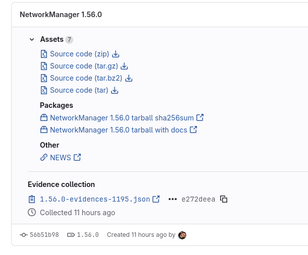Click 'Created 11 hours ago by' text
Screen dimensions: 308x255
(141, 235)
